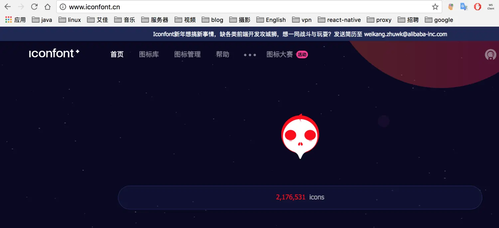Screen dimensions: 499x228
Task: Expand the proxy bookmarks folder
Action: point(379,20)
